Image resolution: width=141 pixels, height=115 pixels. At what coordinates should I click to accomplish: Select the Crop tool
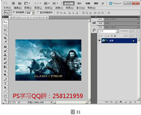(5, 38)
